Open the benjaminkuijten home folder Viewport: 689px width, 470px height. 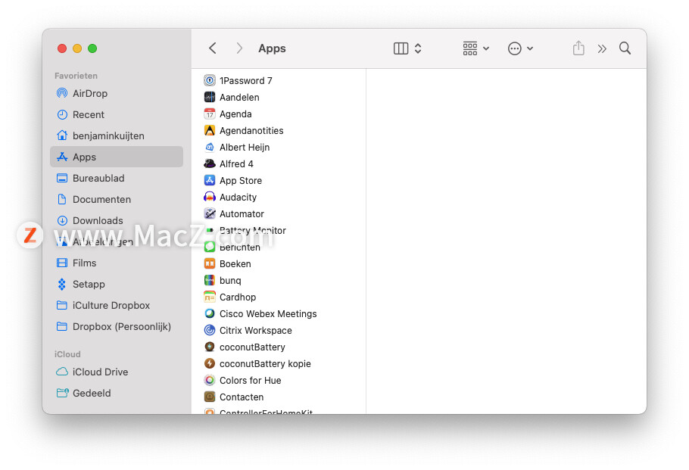coord(117,135)
